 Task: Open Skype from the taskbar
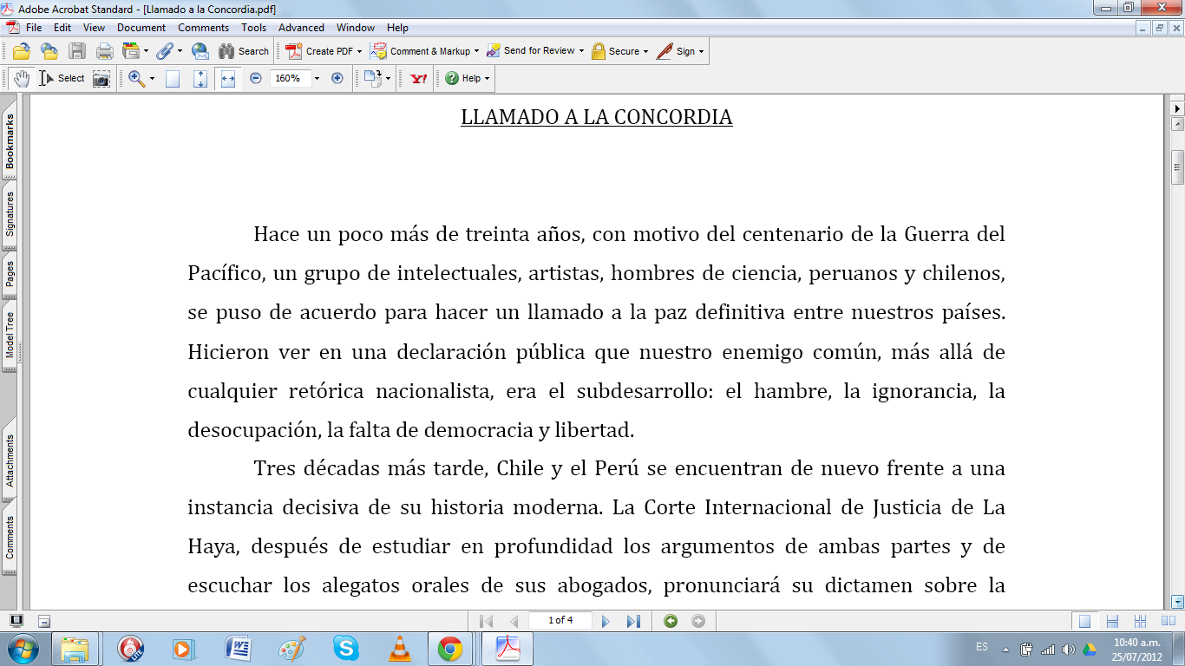(345, 648)
